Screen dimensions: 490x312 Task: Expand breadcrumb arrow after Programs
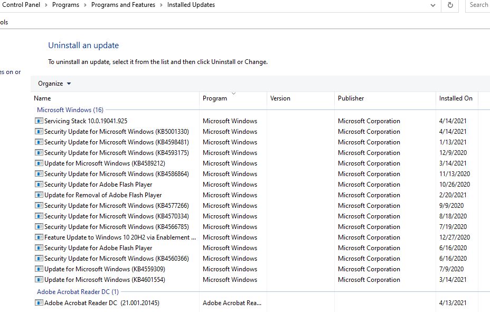click(85, 5)
